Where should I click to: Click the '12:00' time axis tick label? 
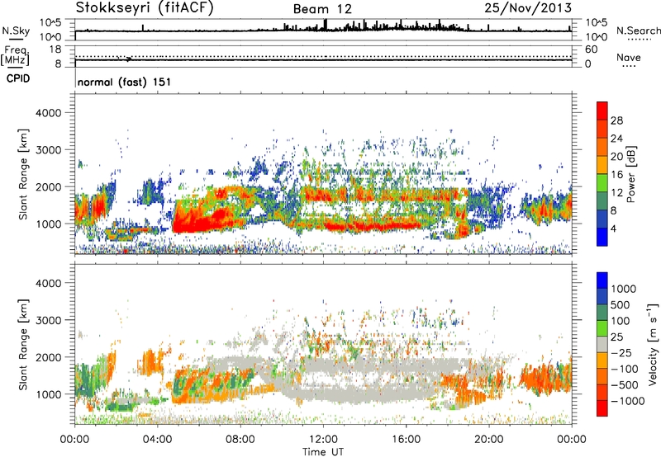tap(323, 440)
